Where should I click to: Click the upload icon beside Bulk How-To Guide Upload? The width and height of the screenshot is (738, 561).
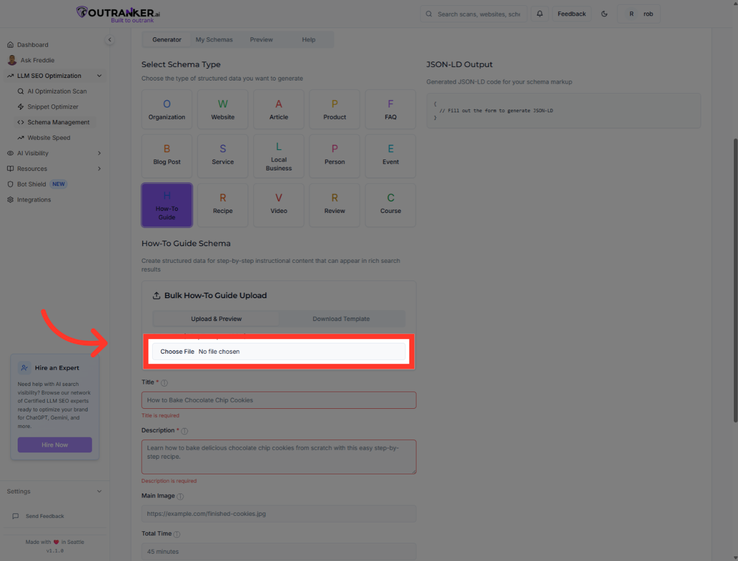coord(156,296)
